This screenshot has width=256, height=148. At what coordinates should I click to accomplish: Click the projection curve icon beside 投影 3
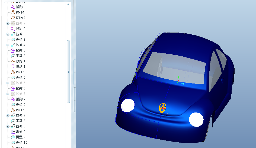[13, 7]
